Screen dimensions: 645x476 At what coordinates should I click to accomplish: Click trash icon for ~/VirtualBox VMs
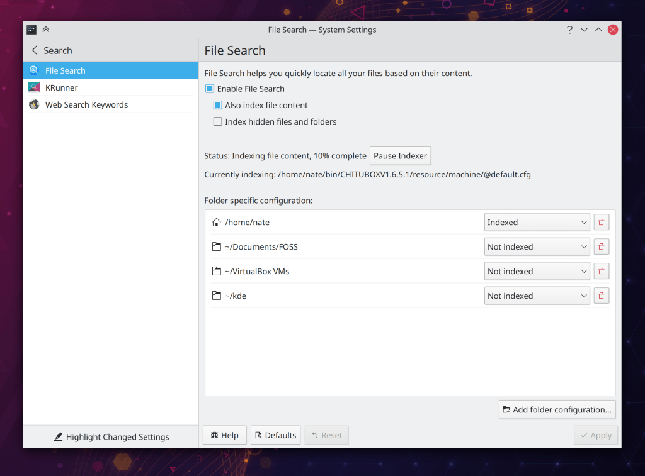[x=601, y=272]
